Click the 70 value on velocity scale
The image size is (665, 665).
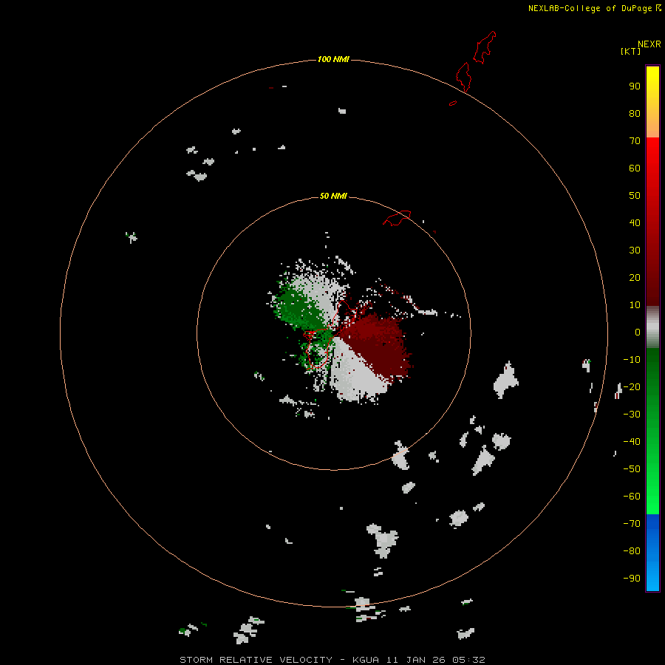[x=635, y=141]
